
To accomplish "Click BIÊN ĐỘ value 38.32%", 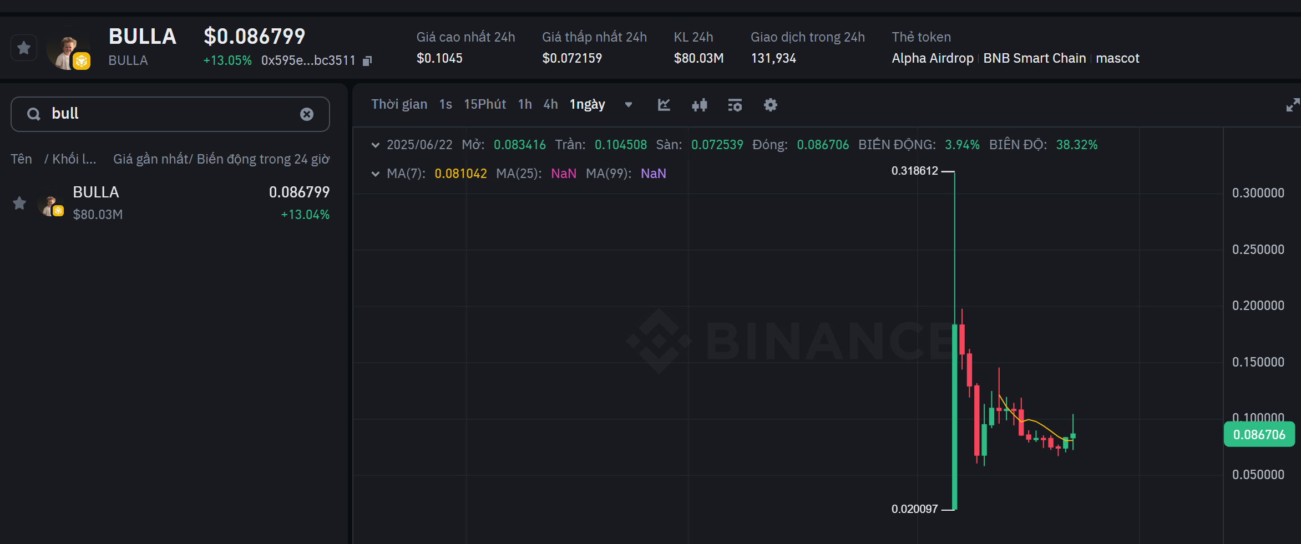I will coord(1077,145).
